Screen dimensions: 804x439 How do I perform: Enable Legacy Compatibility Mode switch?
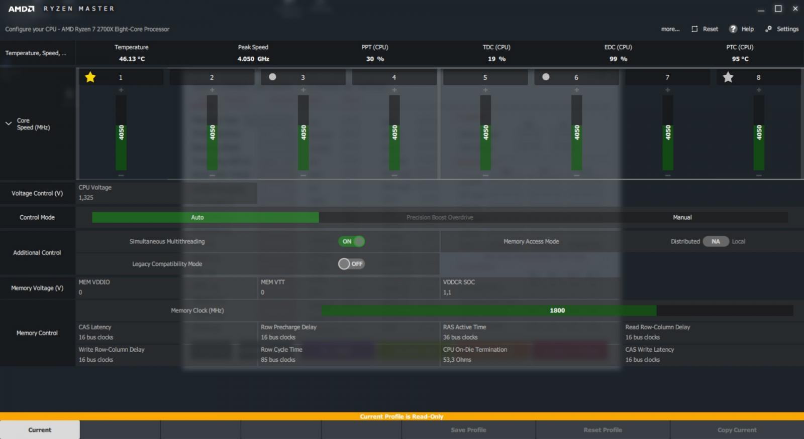[x=351, y=264]
